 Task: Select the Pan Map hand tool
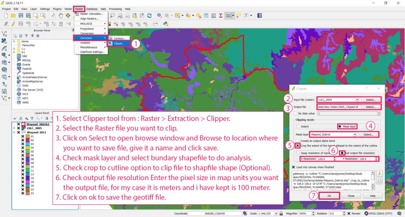[61, 16]
